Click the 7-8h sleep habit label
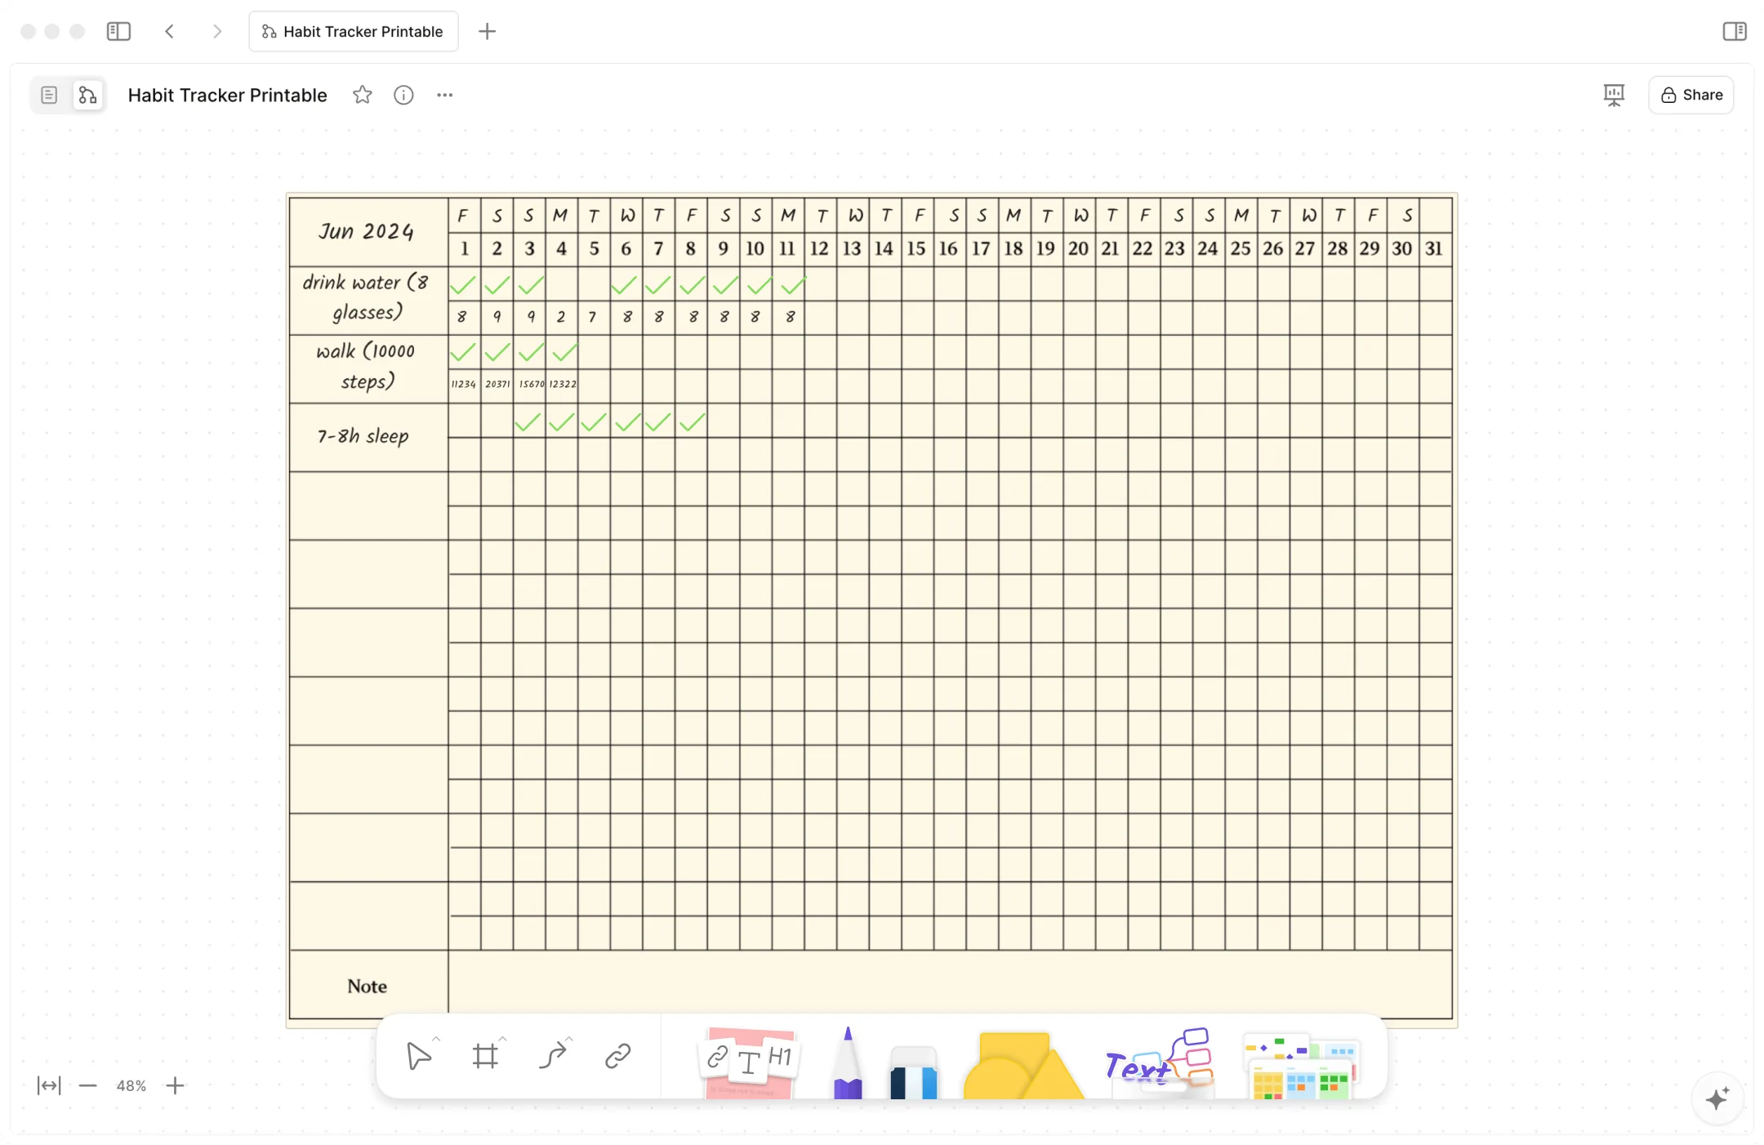The width and height of the screenshot is (1764, 1145). (363, 436)
